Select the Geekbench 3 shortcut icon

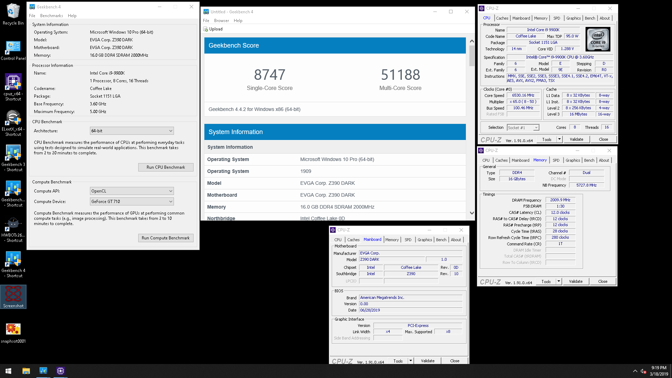click(x=13, y=158)
